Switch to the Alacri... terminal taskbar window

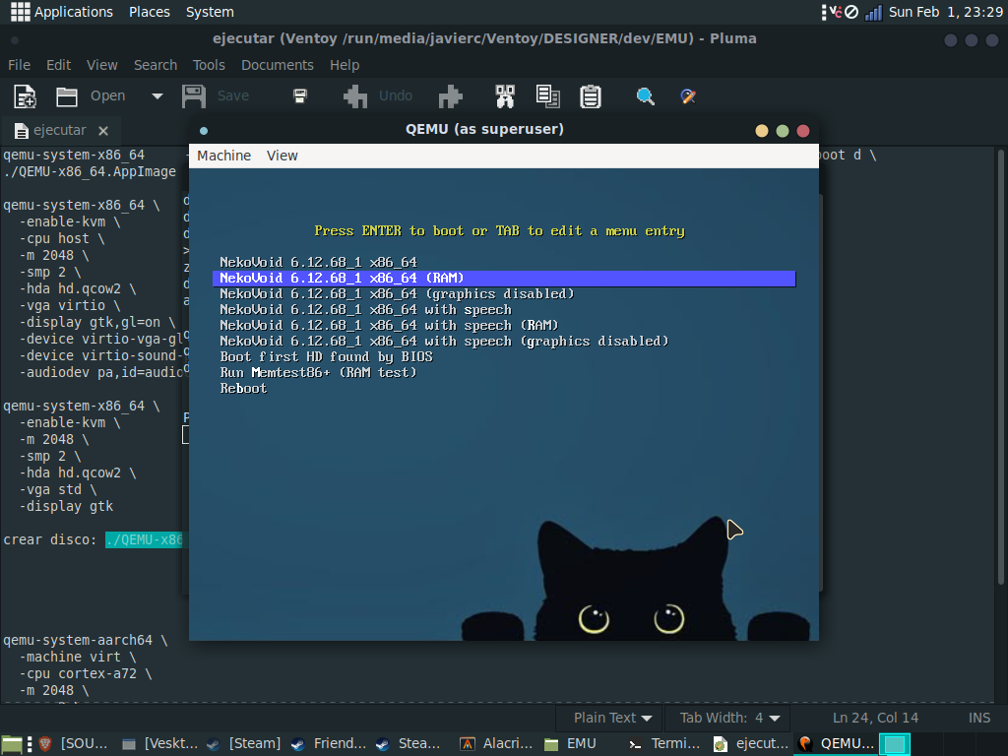coord(496,744)
